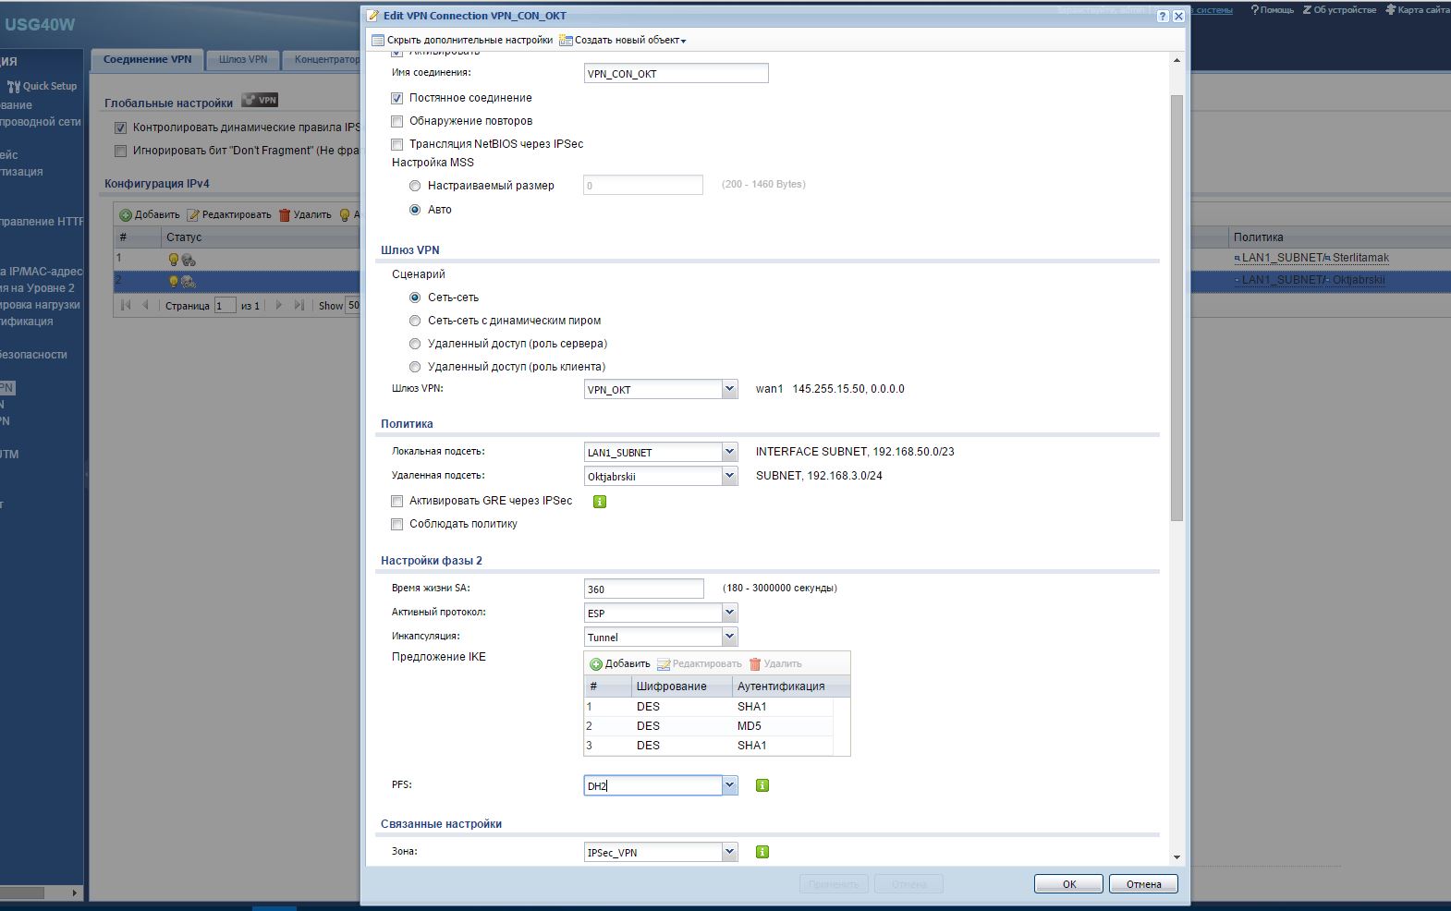Click the info icon beside the Zone dropdown

[762, 852]
